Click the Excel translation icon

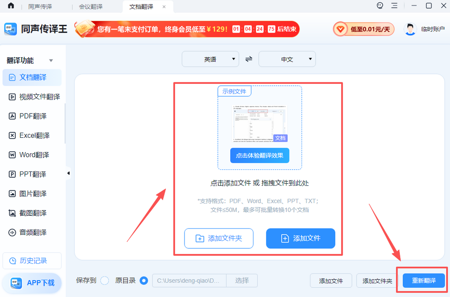pyautogui.click(x=12, y=136)
